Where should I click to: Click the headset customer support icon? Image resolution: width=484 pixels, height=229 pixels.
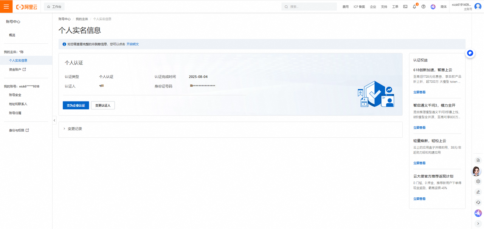(478, 203)
